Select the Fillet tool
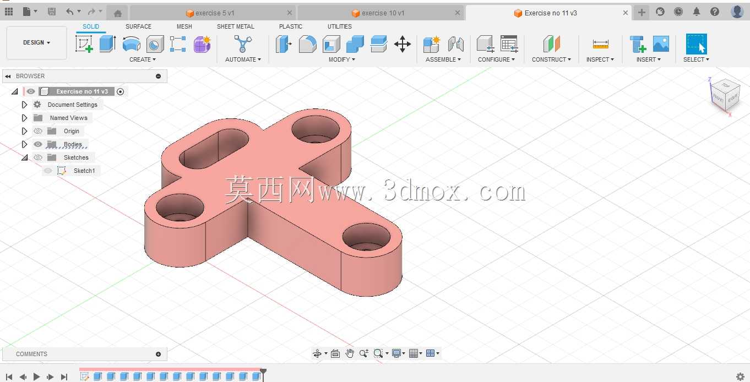The image size is (750, 382). point(307,44)
